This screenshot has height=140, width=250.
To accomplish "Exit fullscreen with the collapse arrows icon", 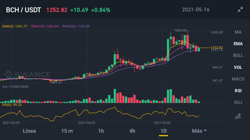I will coord(240,9).
